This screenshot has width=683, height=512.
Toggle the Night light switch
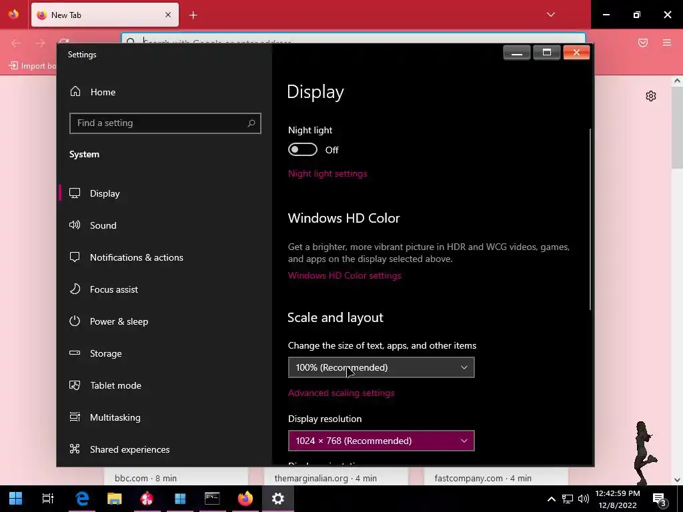(x=303, y=150)
